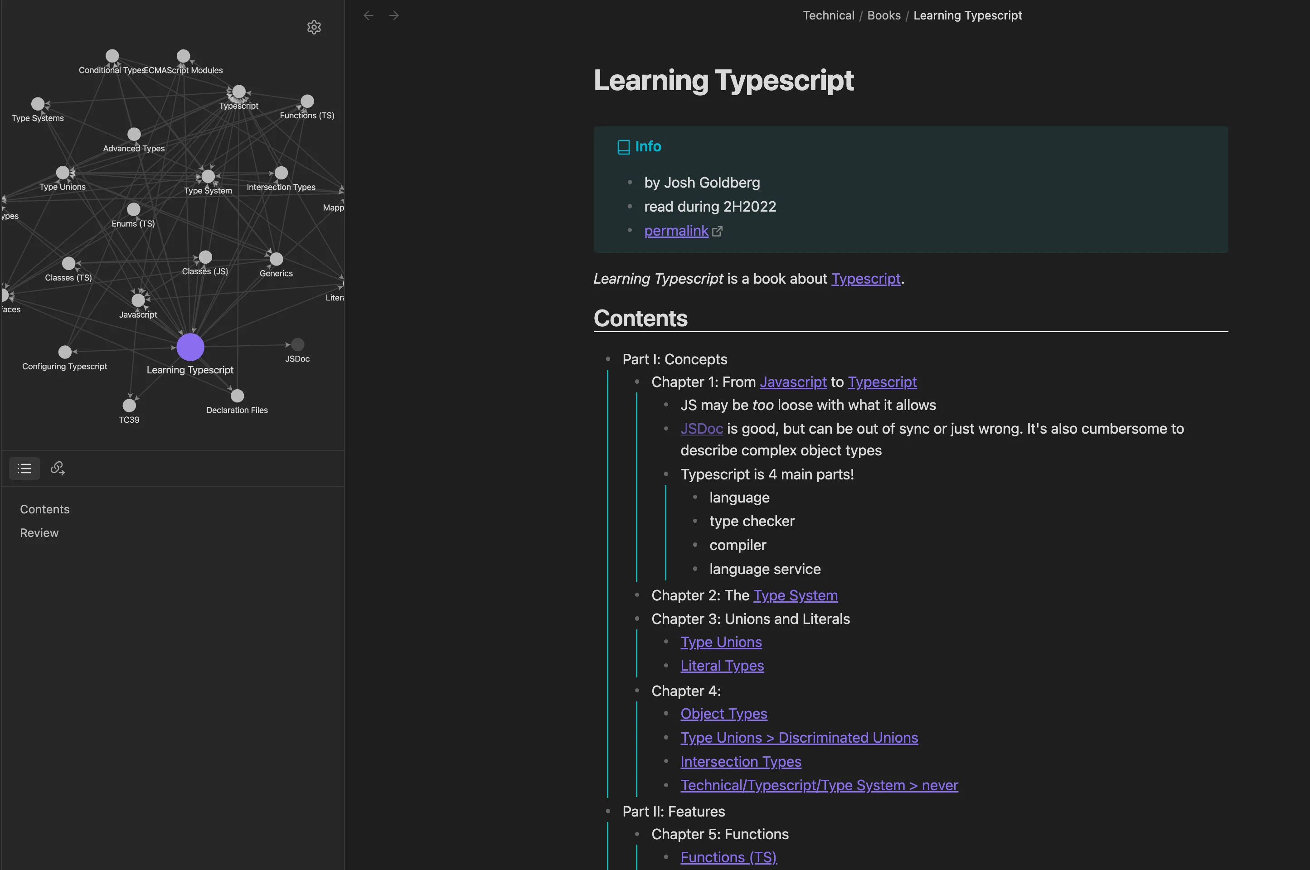The image size is (1310, 870).
Task: Follow the Type Unions link
Action: [721, 642]
